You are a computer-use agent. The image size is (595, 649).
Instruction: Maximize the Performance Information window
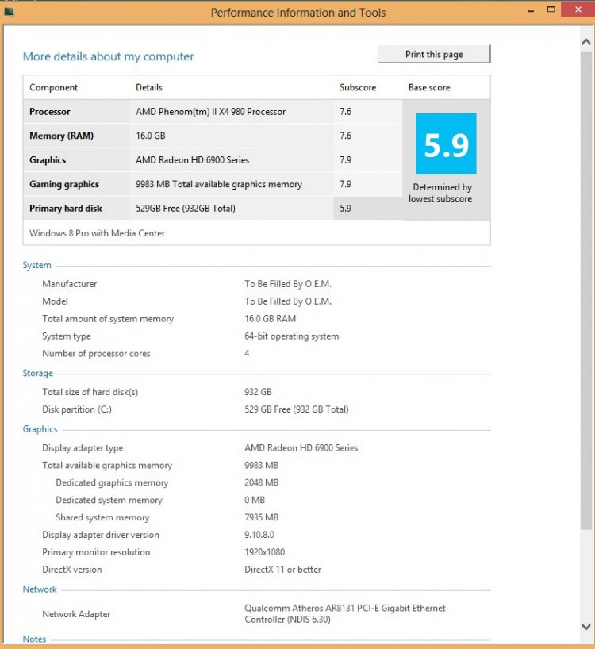click(x=551, y=10)
